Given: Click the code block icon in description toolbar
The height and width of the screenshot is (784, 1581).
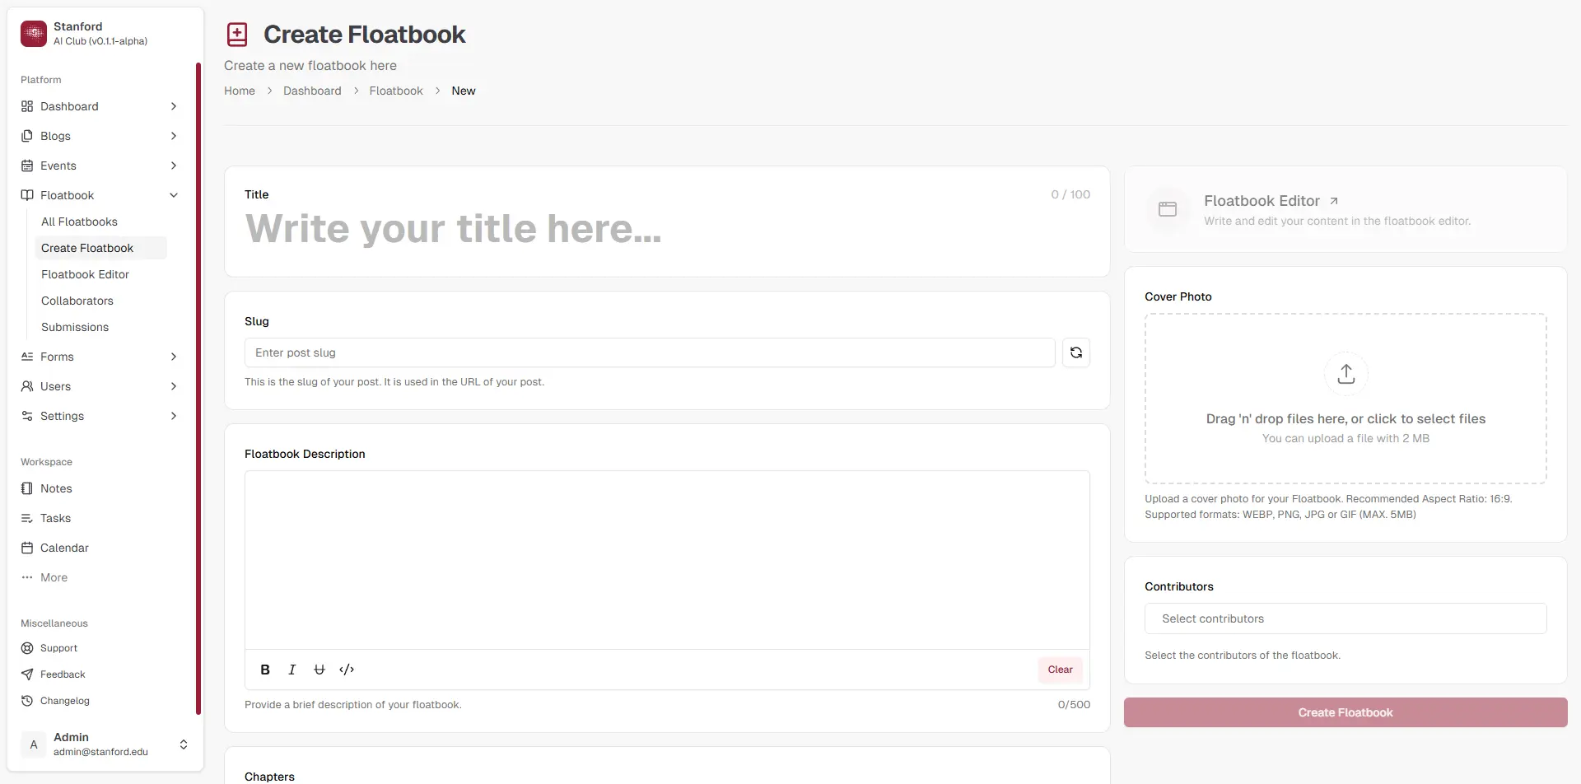Looking at the screenshot, I should [347, 669].
